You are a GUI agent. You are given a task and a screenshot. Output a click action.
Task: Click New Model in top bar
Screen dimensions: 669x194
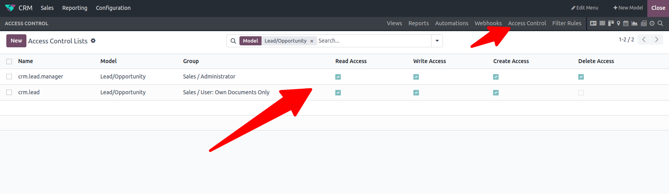[628, 8]
